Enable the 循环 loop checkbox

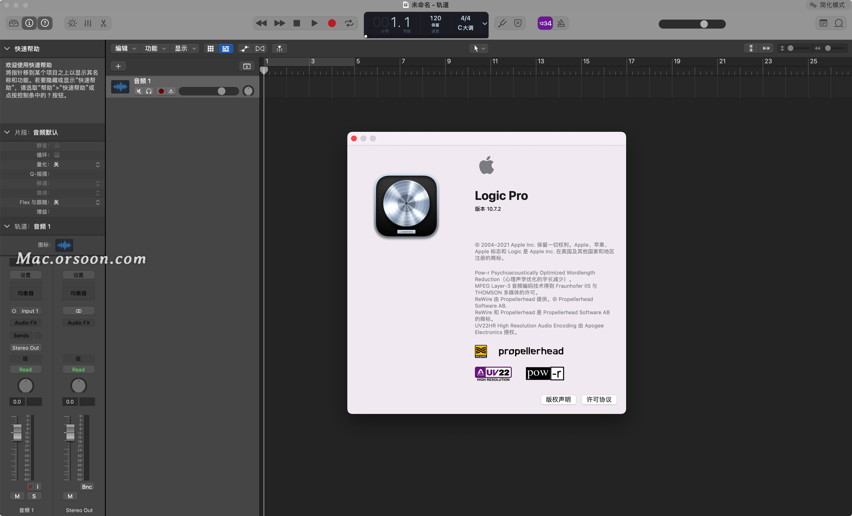pyautogui.click(x=57, y=155)
